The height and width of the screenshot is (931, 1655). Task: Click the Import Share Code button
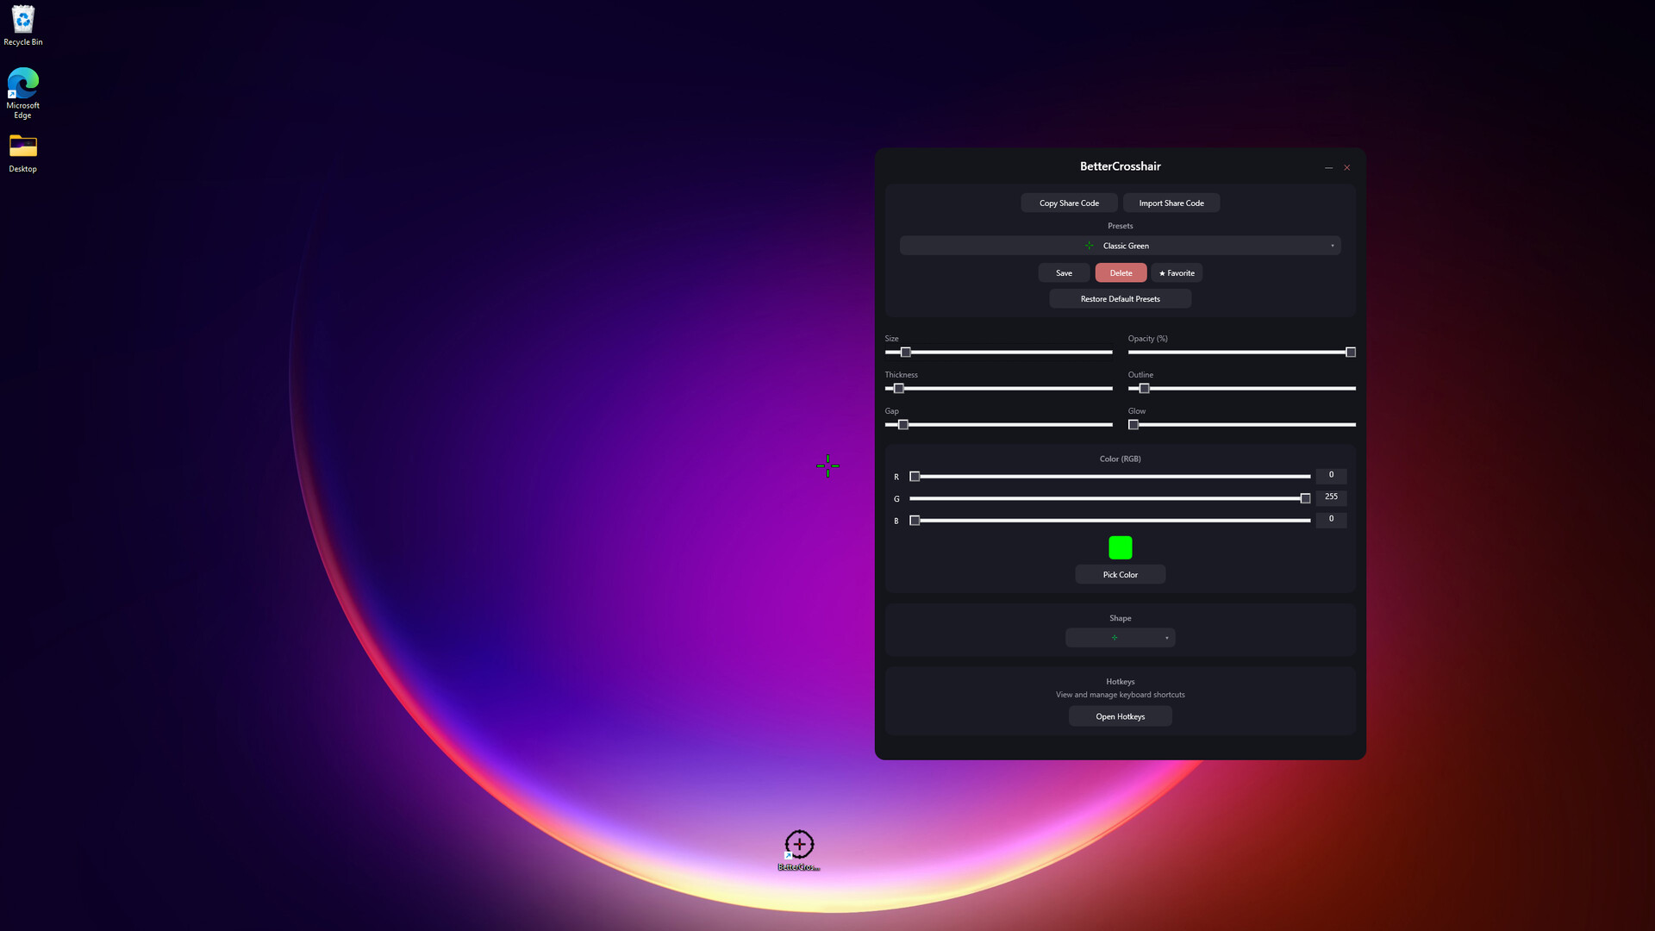(1171, 203)
